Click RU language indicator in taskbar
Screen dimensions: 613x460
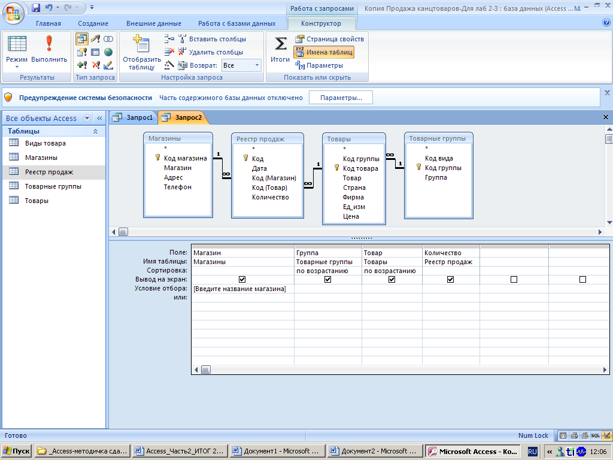pos(532,452)
